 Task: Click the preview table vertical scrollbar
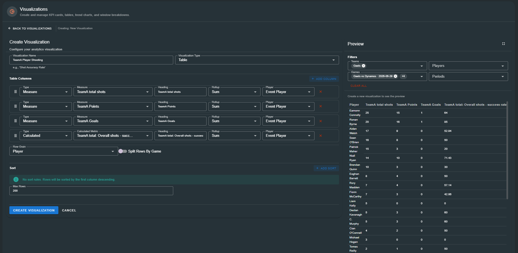[x=507, y=150]
